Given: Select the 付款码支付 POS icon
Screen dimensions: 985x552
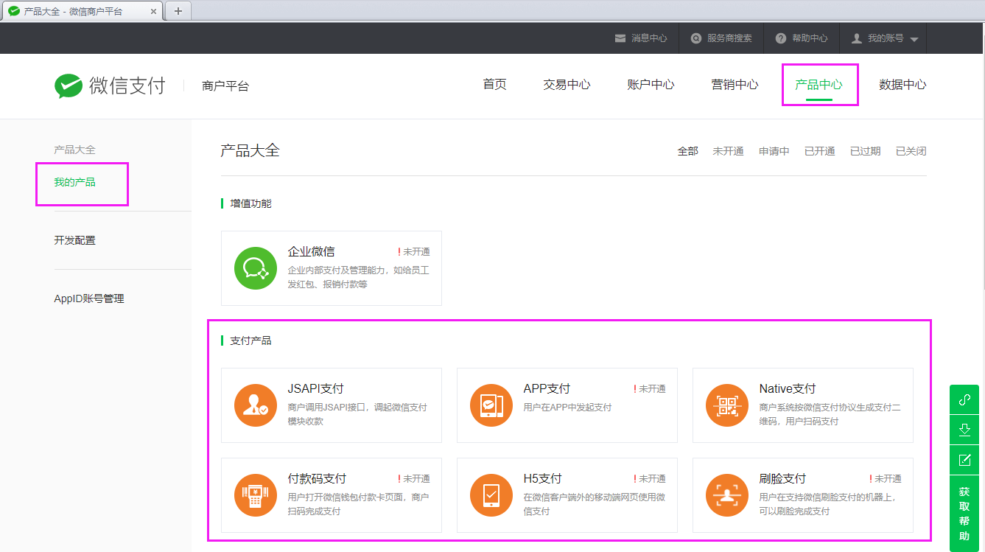Looking at the screenshot, I should coord(256,495).
